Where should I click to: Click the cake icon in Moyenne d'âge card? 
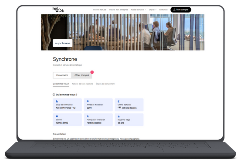click(118, 116)
